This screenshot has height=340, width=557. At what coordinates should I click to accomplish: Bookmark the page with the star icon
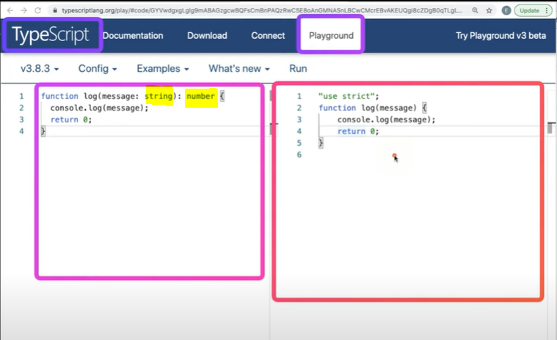489,11
